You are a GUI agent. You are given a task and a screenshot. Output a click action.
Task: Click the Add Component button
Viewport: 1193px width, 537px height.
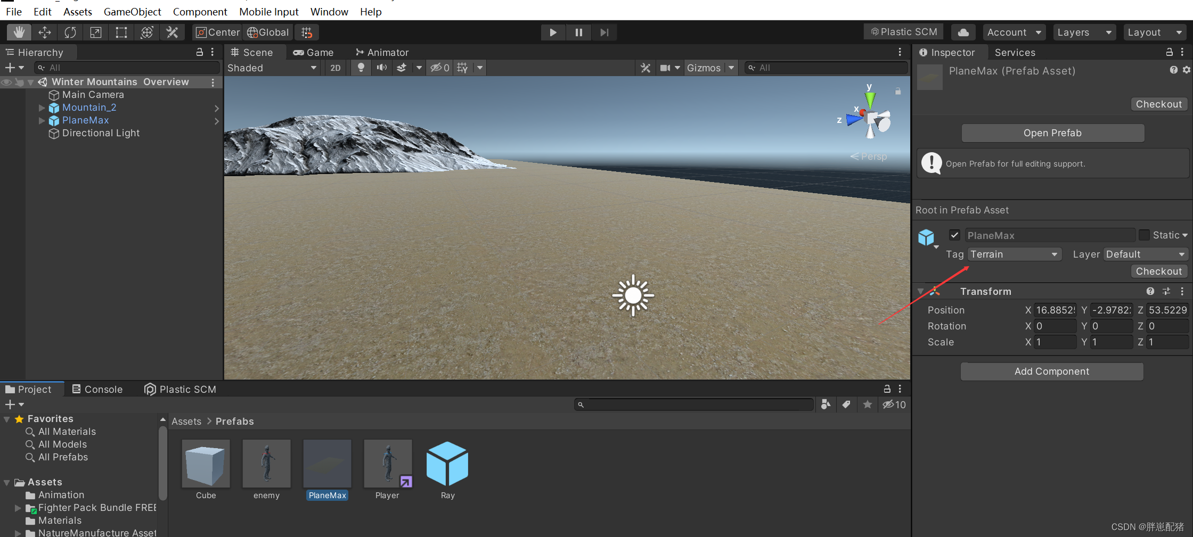1051,371
